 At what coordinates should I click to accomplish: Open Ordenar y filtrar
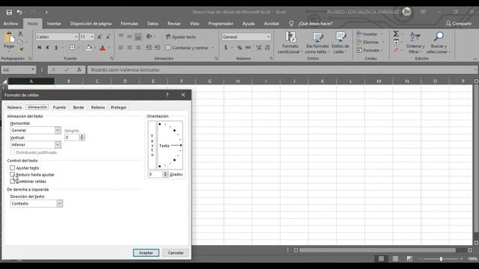coord(415,43)
